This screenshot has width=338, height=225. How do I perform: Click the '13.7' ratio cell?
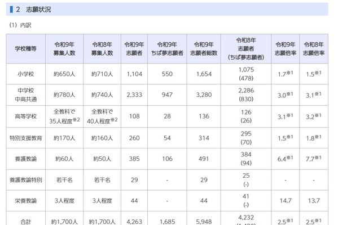point(314,201)
